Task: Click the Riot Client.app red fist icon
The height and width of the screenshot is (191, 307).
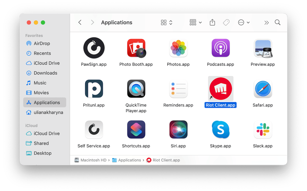Action: tap(221, 89)
